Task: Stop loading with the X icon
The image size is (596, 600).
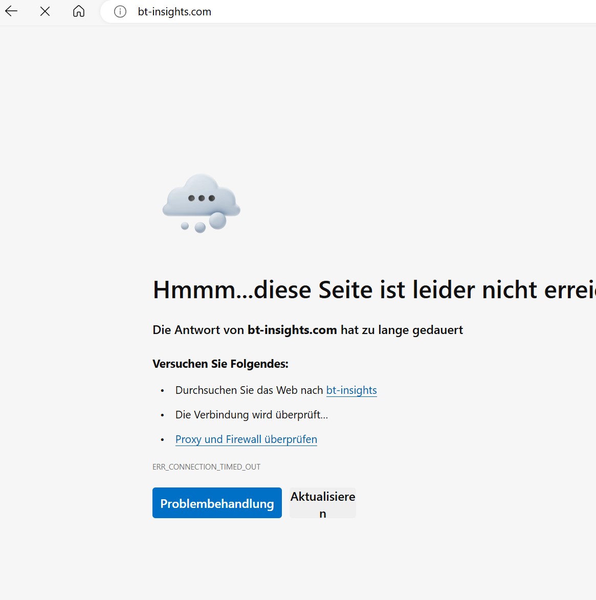Action: [45, 11]
